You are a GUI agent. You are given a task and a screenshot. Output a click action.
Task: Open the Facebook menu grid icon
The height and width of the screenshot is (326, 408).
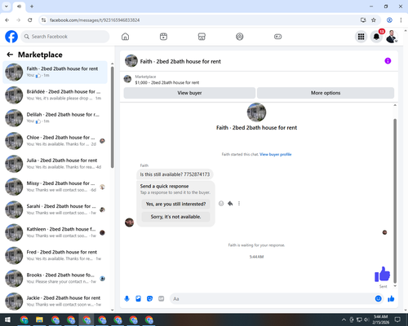(x=361, y=37)
